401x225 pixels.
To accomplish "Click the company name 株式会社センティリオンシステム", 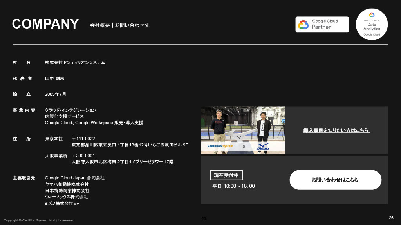I will pos(75,62).
